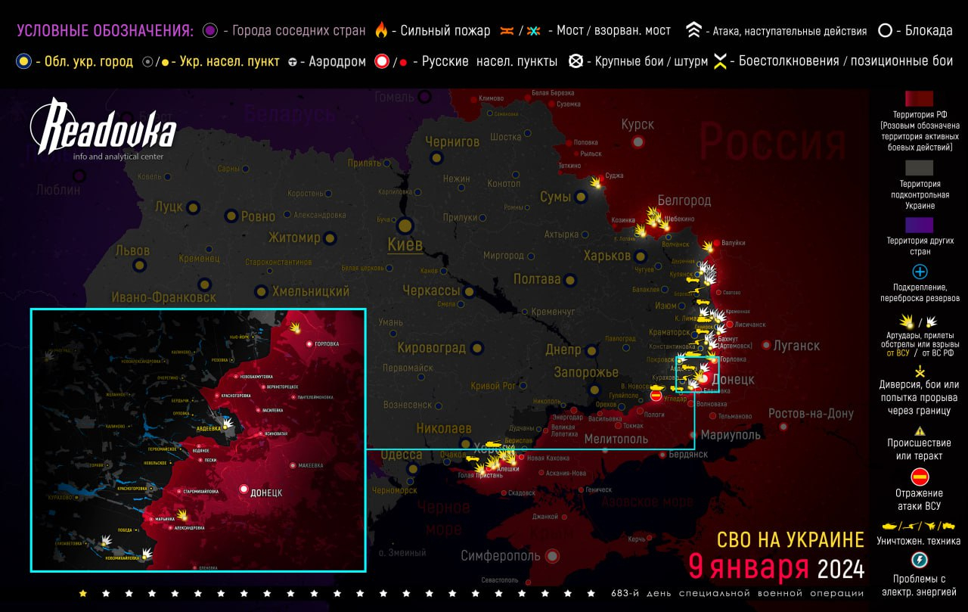968x612 pixels.
Task: Click the 'Одесса' city label
Action: [x=402, y=455]
